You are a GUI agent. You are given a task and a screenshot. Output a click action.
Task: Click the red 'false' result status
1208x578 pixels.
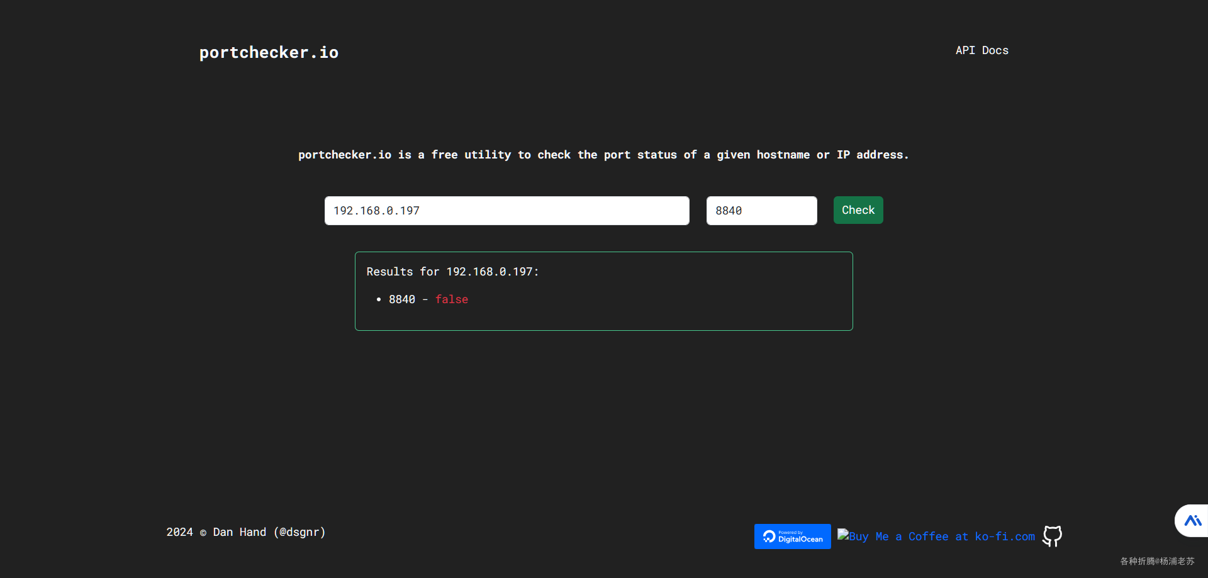coord(452,299)
